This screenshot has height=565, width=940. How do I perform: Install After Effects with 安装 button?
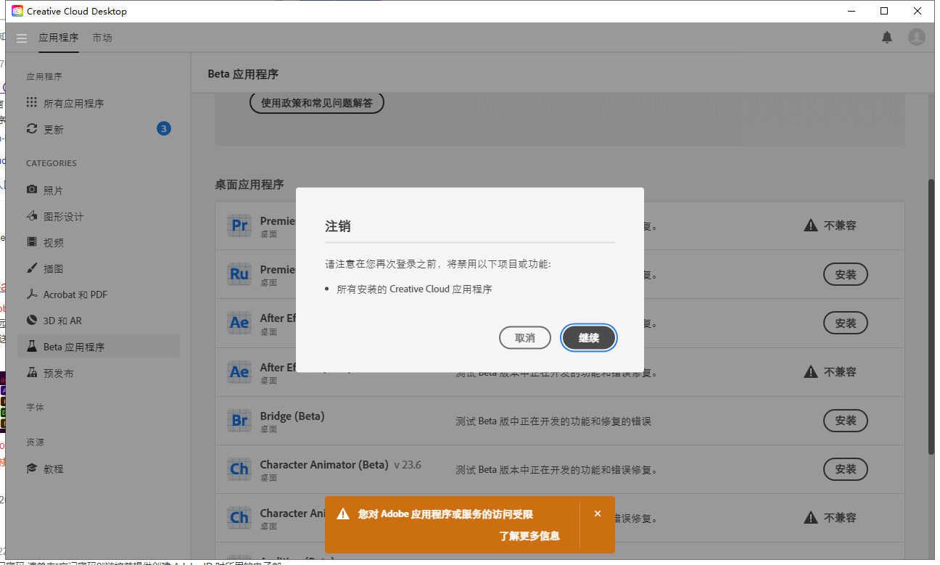click(846, 323)
